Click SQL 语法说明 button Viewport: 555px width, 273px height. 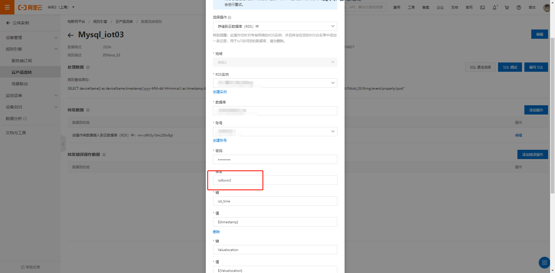point(480,67)
